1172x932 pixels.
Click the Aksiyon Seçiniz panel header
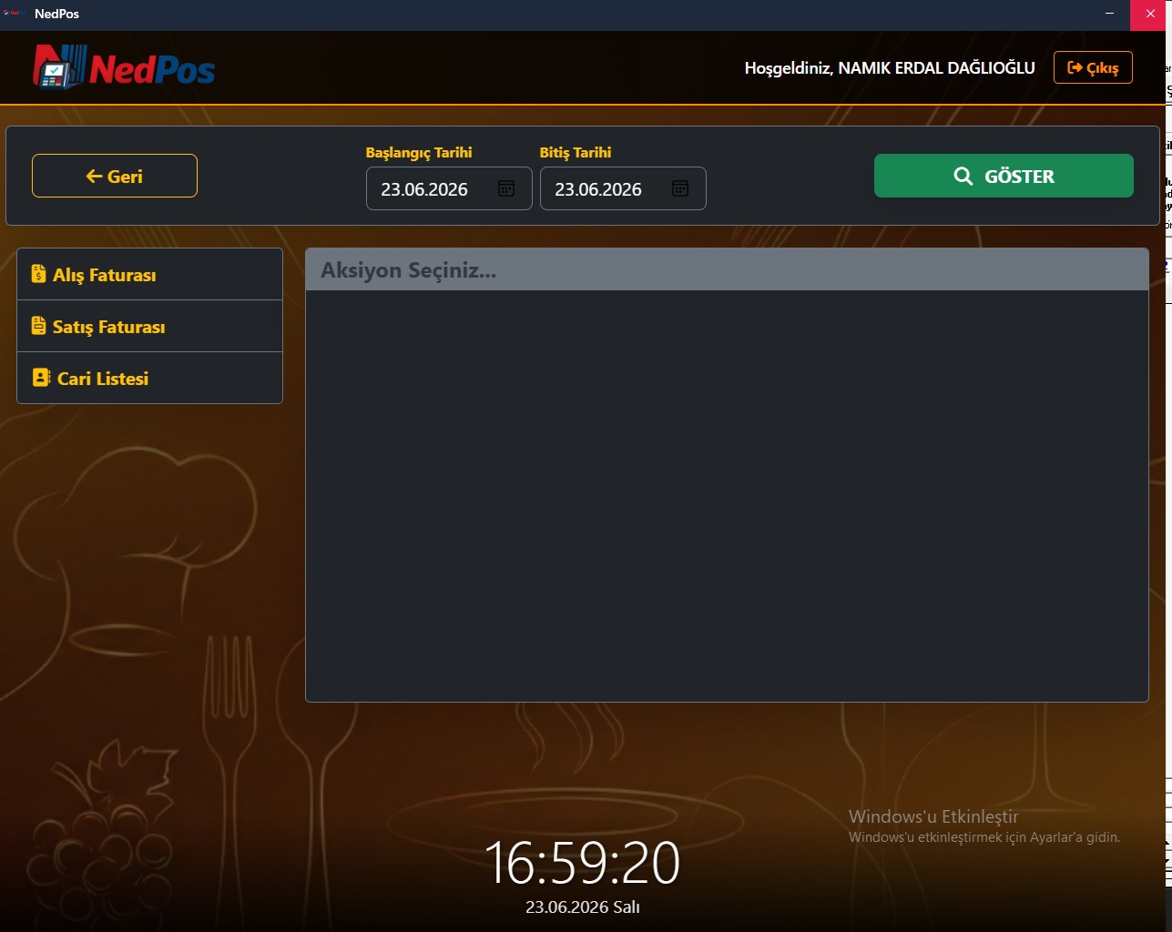(x=727, y=269)
